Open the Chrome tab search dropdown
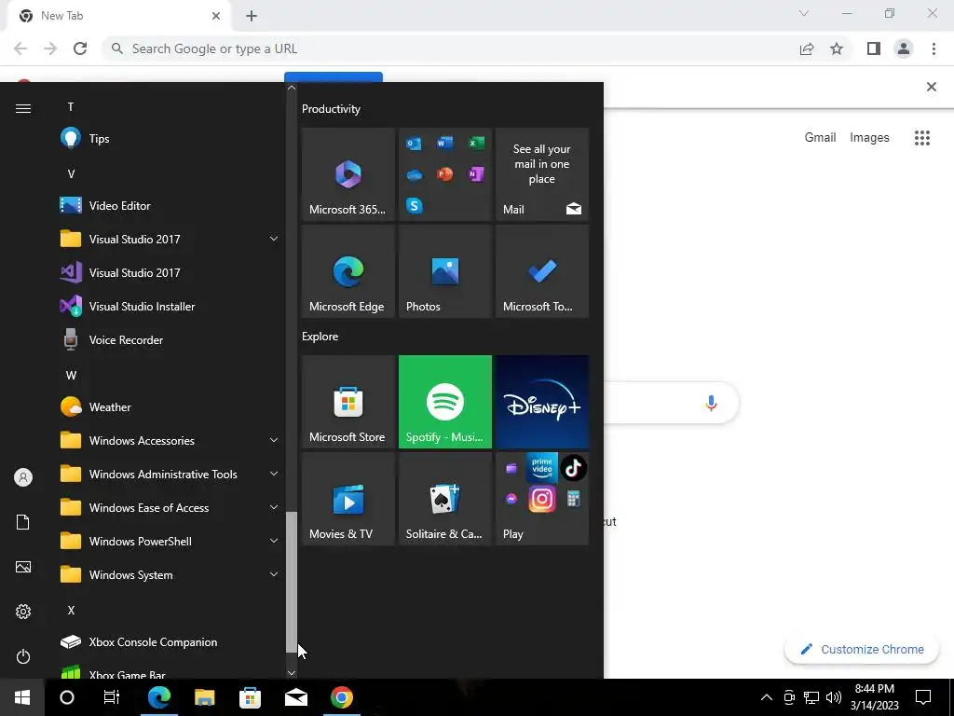Image resolution: width=954 pixels, height=716 pixels. click(804, 13)
